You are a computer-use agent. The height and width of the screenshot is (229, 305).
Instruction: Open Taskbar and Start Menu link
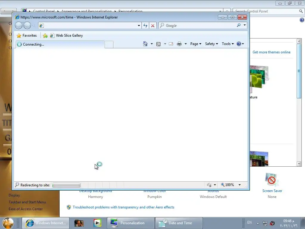coord(27,202)
